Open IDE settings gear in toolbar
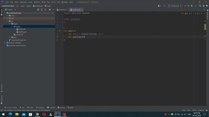The height and width of the screenshot is (117, 209). [203, 6]
